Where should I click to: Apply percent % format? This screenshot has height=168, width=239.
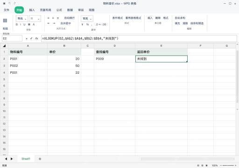tap(87, 24)
